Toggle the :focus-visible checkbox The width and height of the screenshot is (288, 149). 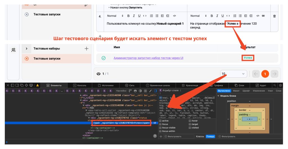[x=160, y=128]
